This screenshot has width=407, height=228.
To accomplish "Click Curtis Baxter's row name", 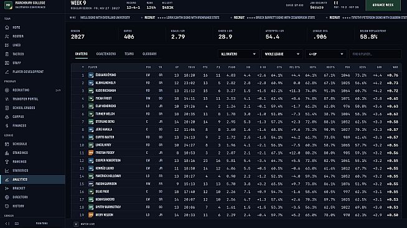I will click(x=105, y=137).
